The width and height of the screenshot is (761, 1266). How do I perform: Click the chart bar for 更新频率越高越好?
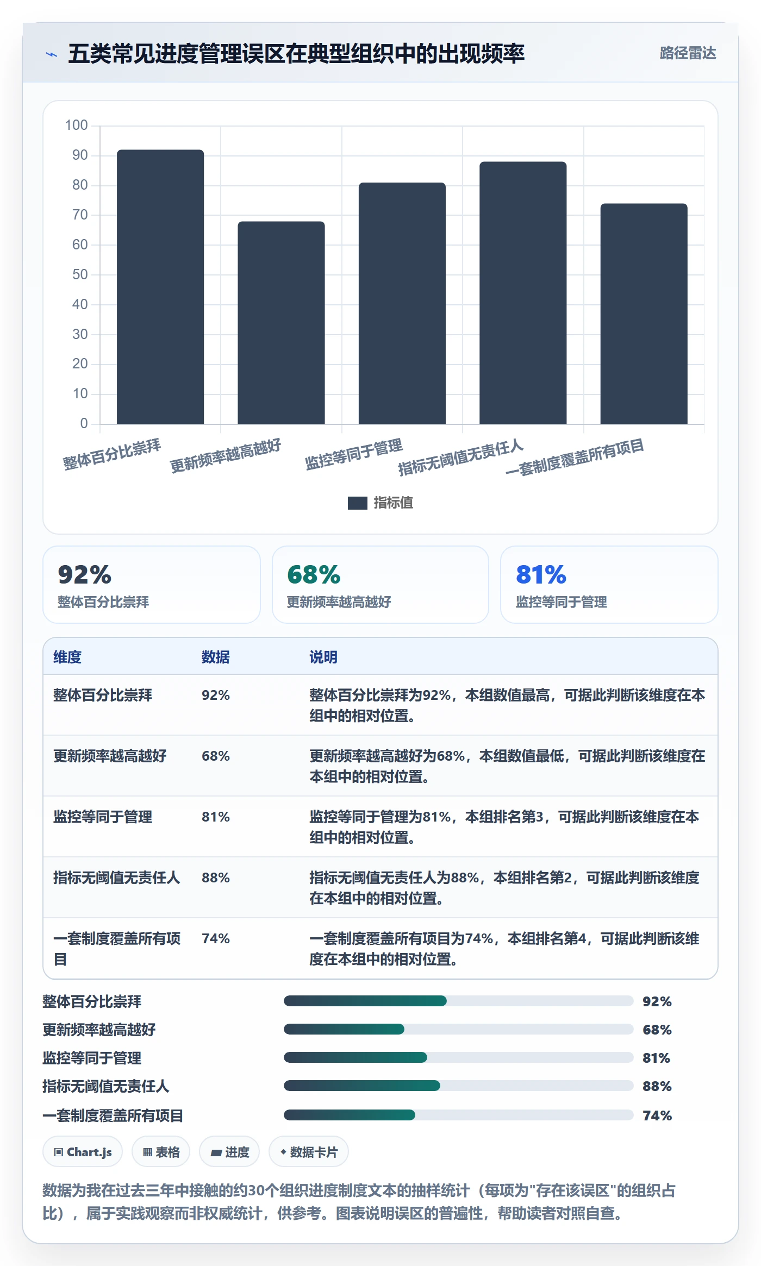click(x=281, y=323)
